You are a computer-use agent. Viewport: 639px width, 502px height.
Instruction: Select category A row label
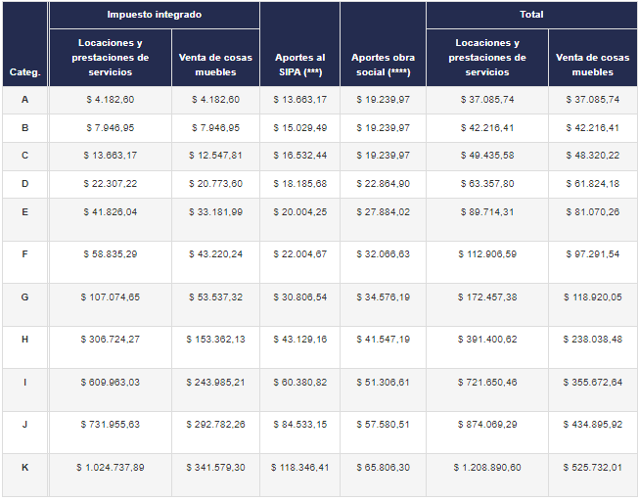pos(24,100)
